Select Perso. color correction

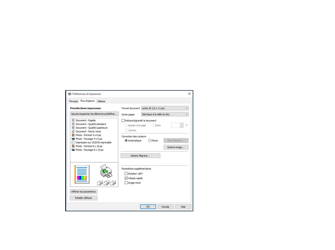point(150,140)
